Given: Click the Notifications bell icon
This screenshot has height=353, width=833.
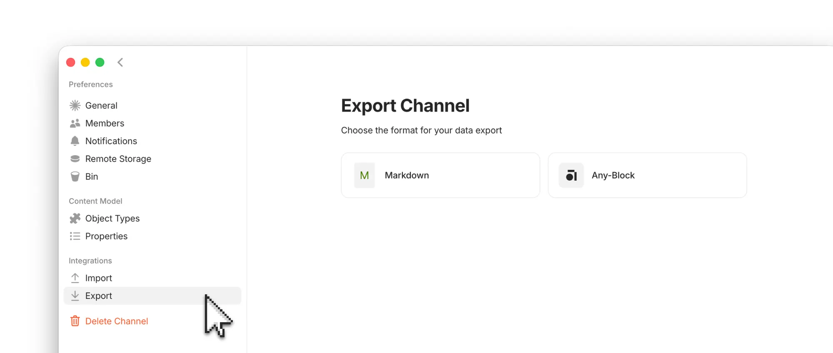Looking at the screenshot, I should [75, 141].
